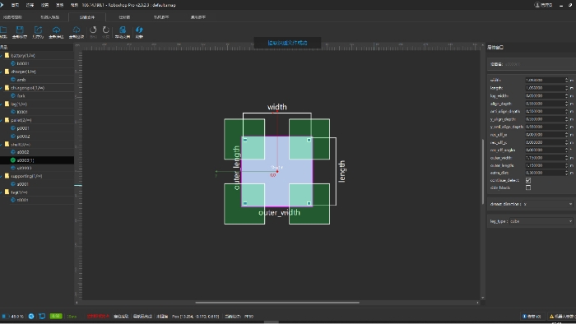The width and height of the screenshot is (576, 324).
Task: Click the save-as arrow toolbar icon
Action: click(x=38, y=30)
